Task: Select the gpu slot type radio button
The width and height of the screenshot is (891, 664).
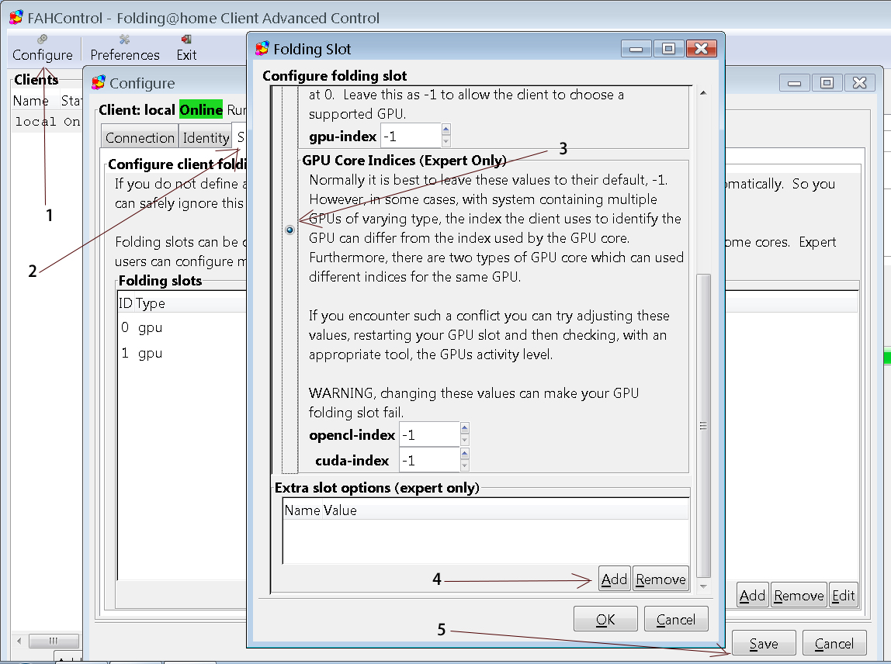Action: coord(289,230)
